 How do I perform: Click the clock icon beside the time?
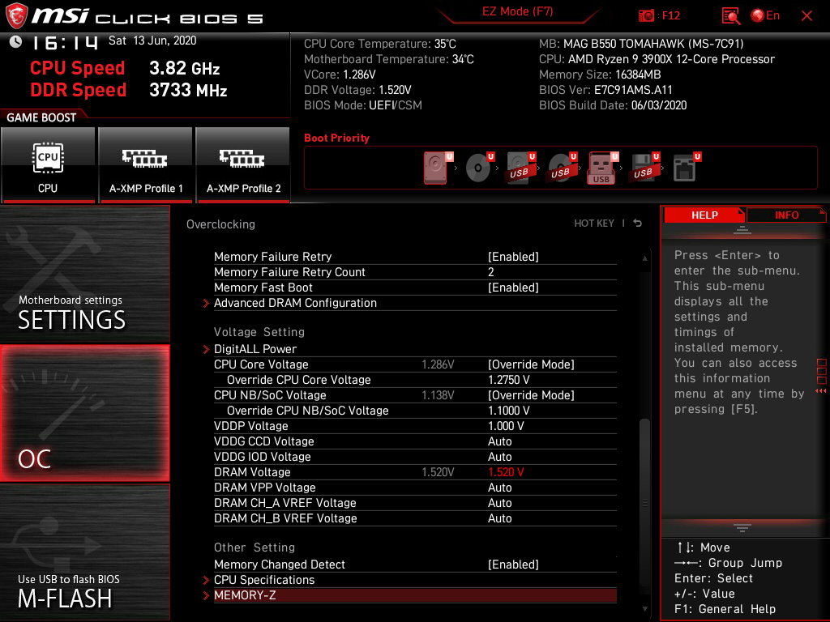tap(16, 42)
